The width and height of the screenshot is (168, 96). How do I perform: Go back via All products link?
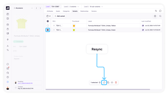[18, 8]
